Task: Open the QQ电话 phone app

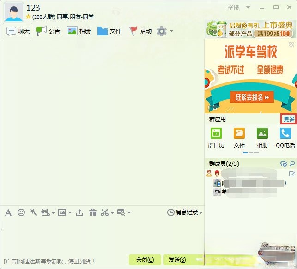Action: [285, 138]
